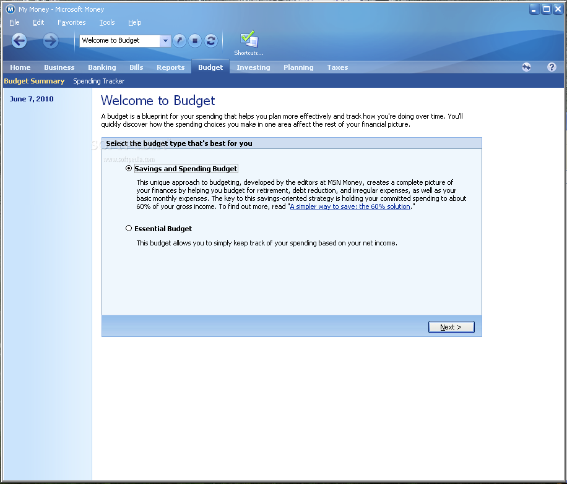Click the Microsoft Money logo in title bar
The width and height of the screenshot is (567, 484).
point(11,9)
